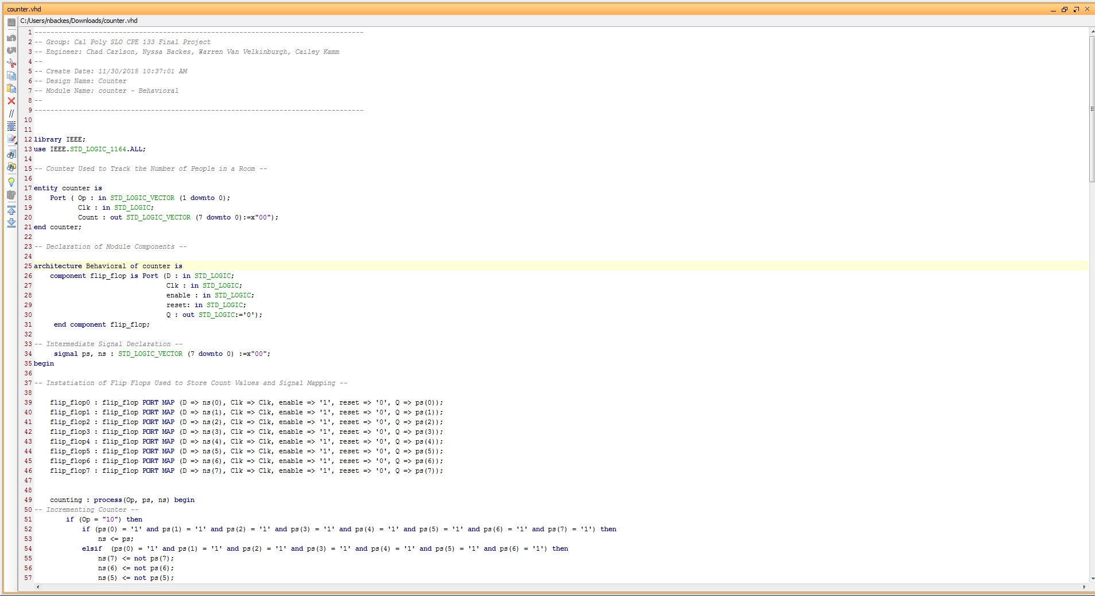The width and height of the screenshot is (1095, 596).
Task: Click line number 49 in the gutter
Action: click(28, 500)
